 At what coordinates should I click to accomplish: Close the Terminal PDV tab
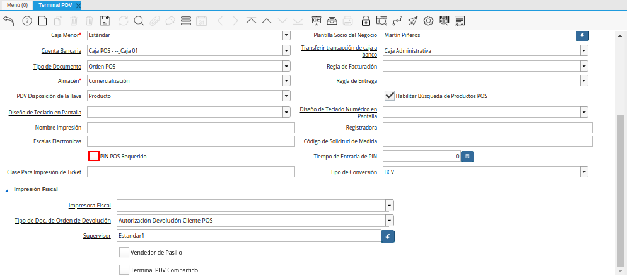78,6
